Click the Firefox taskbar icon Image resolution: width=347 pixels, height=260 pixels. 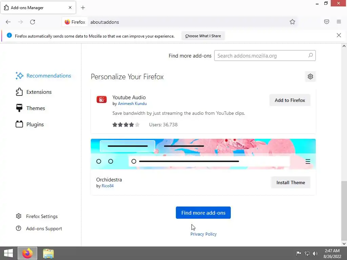[x=27, y=253]
